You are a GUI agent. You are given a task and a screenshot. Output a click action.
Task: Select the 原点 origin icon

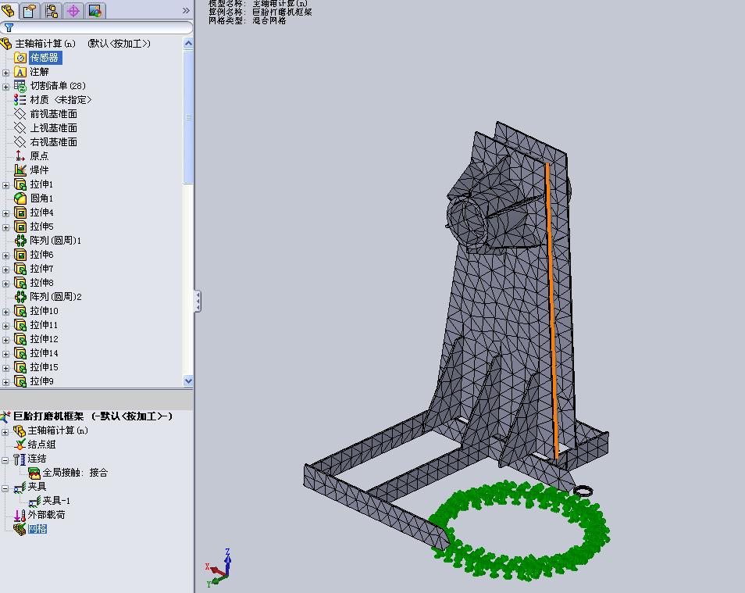coord(20,156)
